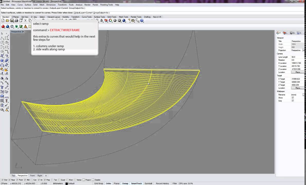Click the blue Render sphere icon
The width and height of the screenshot is (306, 185).
[124, 21]
